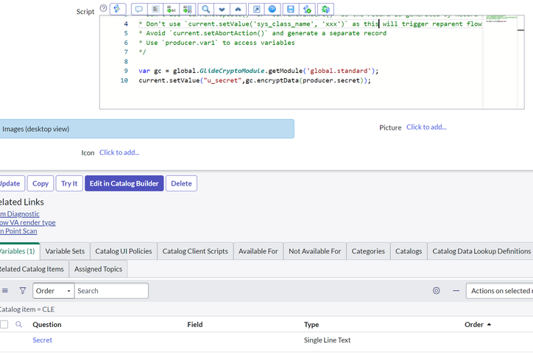The image size is (533, 355).
Task: Open the Related Catalog Items tab
Action: (x=32, y=269)
